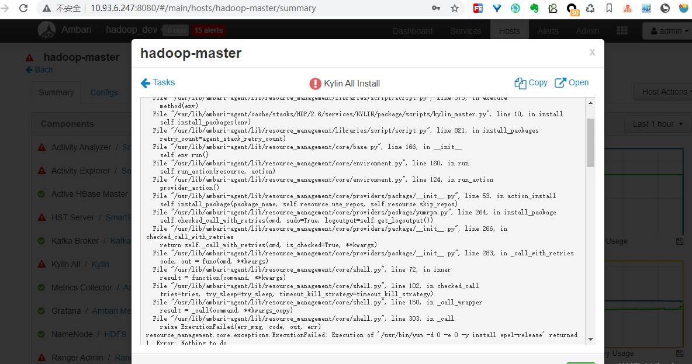Click the Tasks back arrow link
This screenshot has height=364, width=692.
point(158,83)
